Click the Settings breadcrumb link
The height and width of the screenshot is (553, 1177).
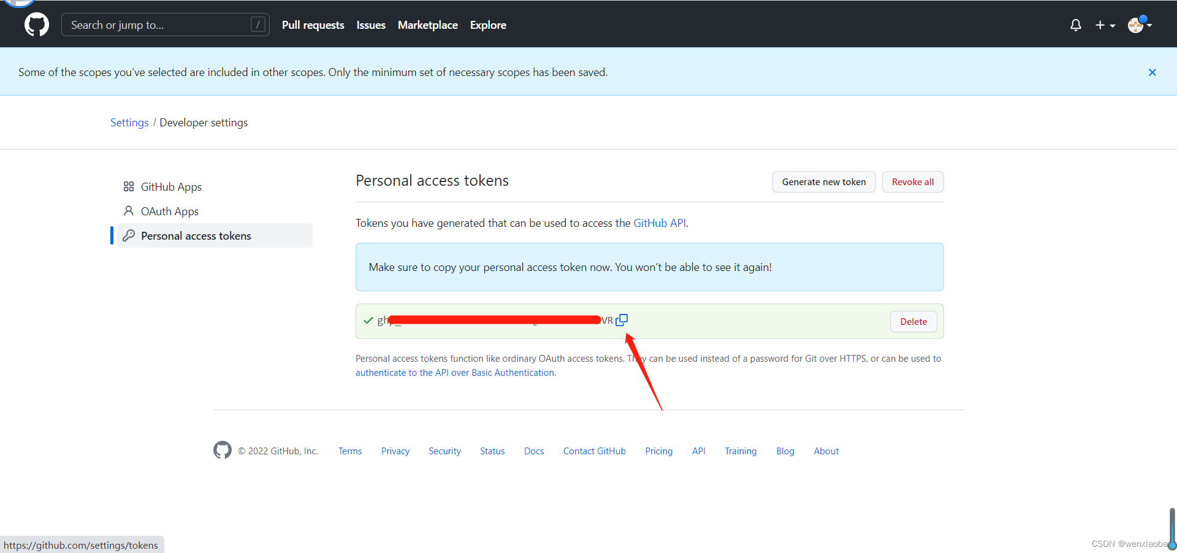(129, 123)
